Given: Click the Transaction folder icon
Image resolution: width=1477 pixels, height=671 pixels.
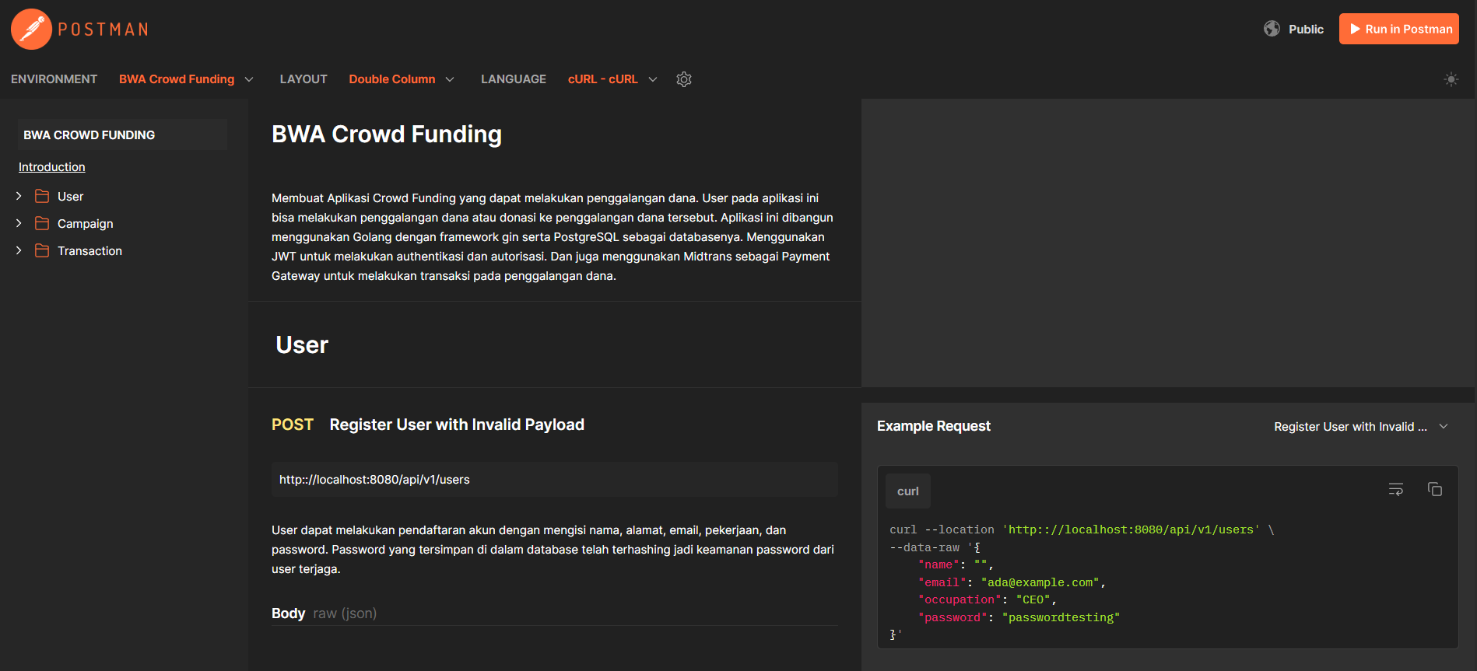Looking at the screenshot, I should pos(42,250).
